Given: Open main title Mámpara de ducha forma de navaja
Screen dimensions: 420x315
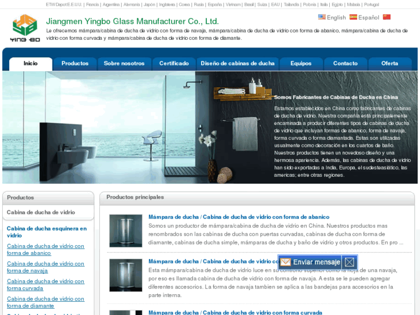Looking at the screenshot, I should 213,261.
